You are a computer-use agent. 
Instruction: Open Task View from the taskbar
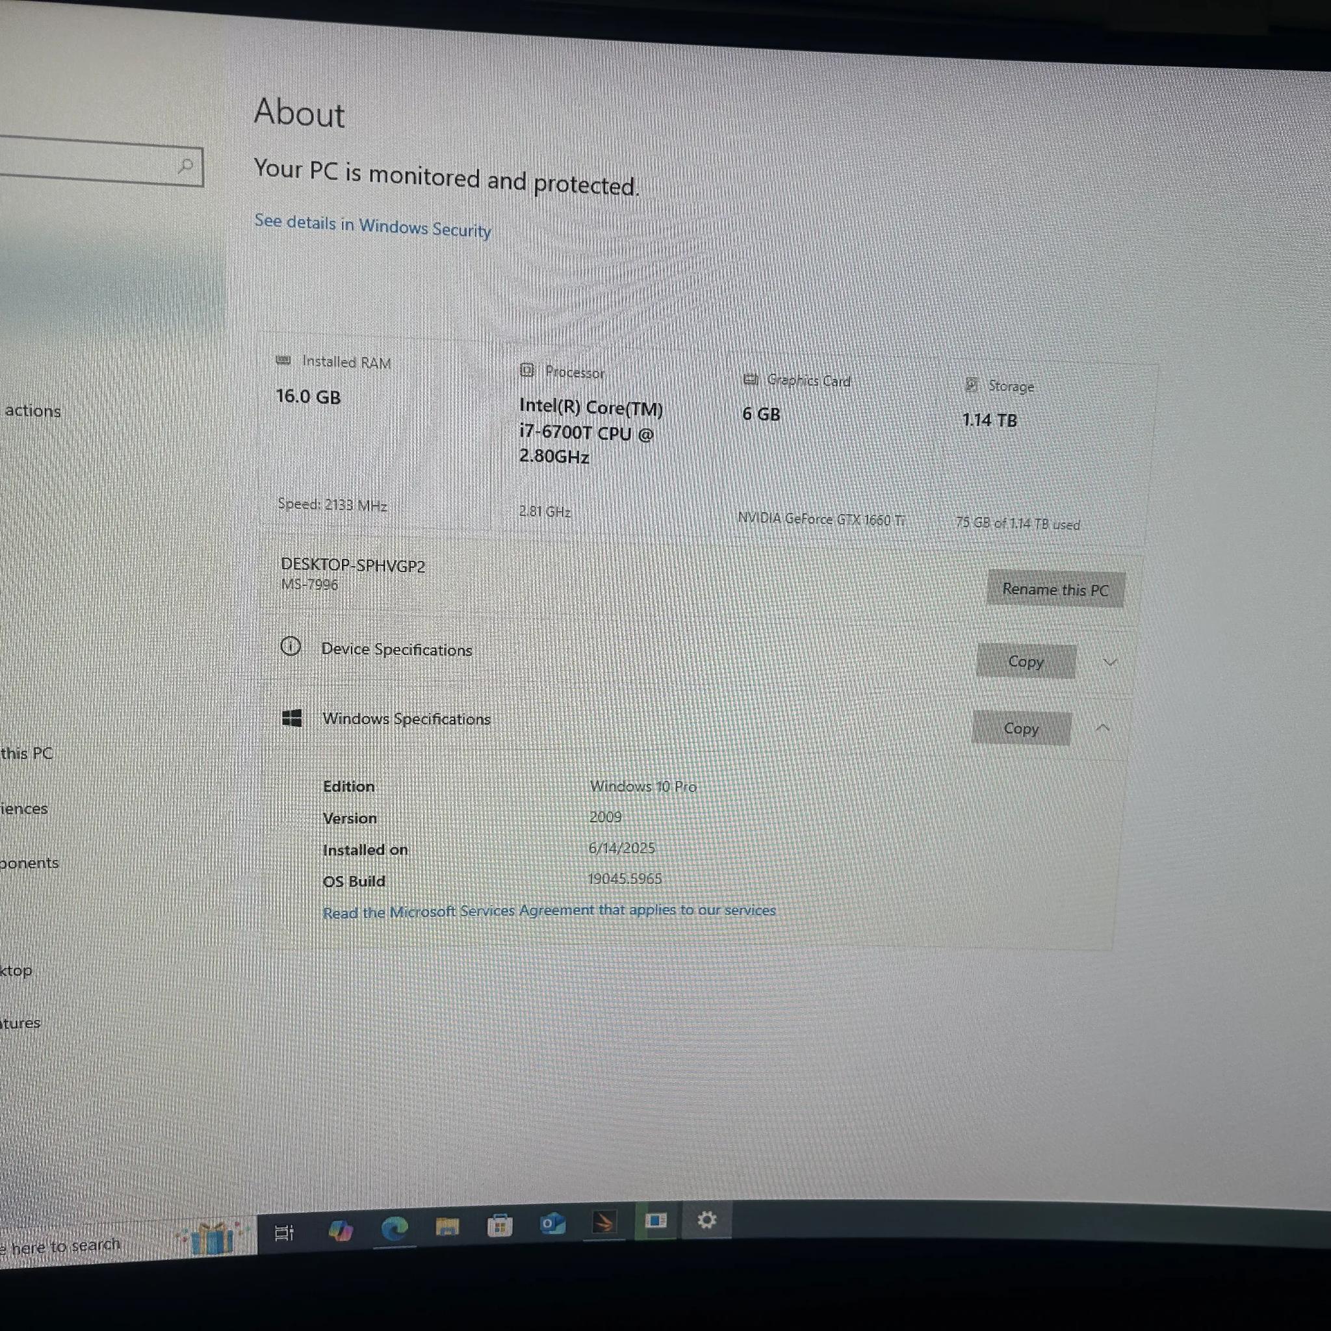[x=285, y=1232]
